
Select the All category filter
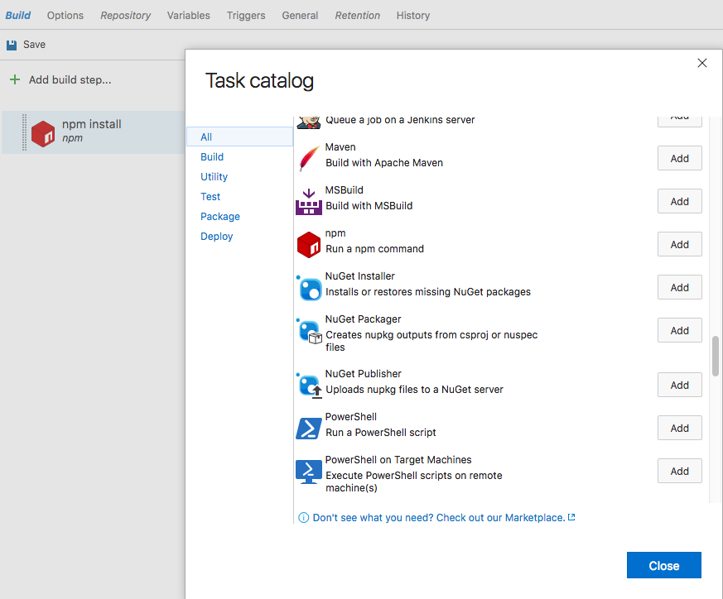(239, 137)
